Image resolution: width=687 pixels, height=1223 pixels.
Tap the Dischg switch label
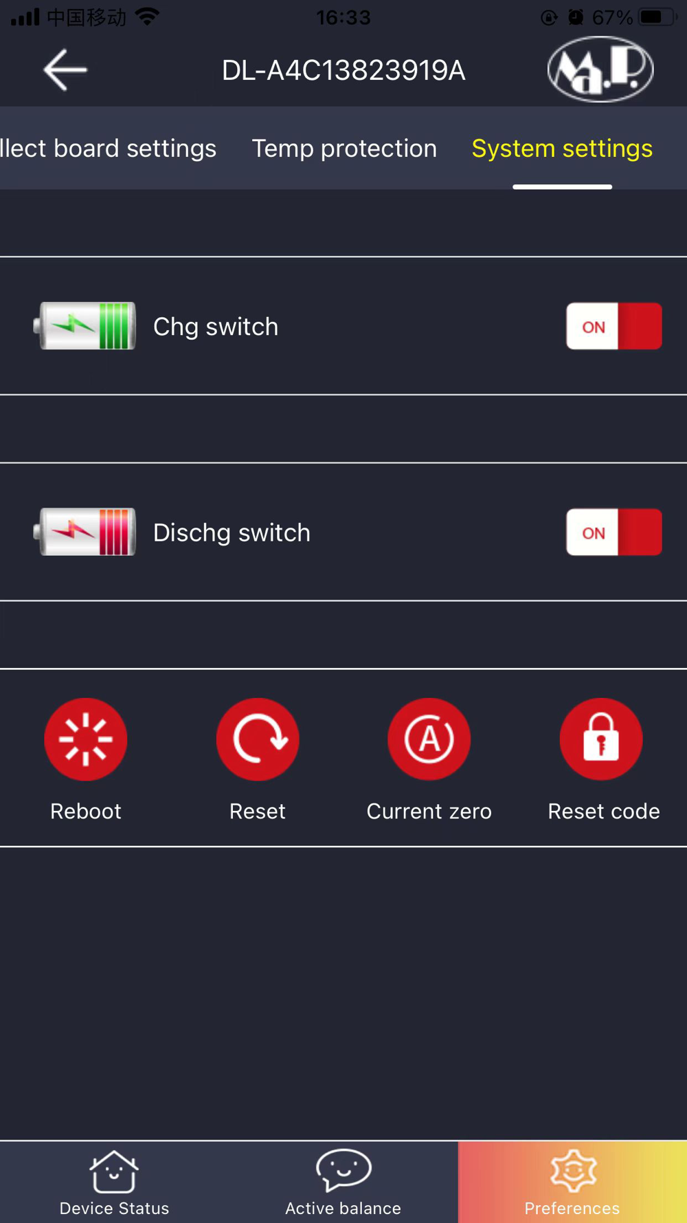[x=232, y=533]
